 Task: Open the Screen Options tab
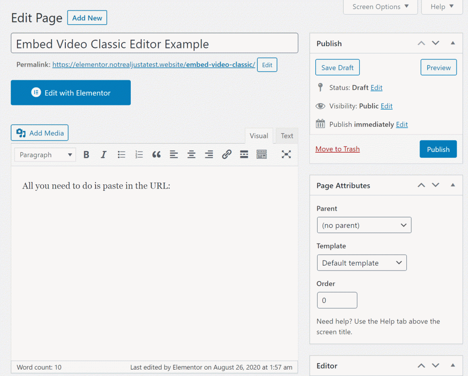(380, 7)
